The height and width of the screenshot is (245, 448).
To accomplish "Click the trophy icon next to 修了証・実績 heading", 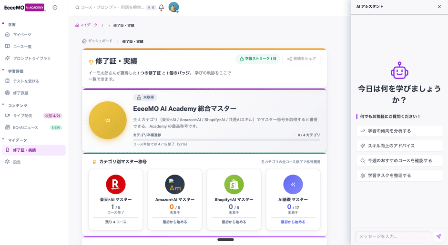I will click(x=91, y=62).
